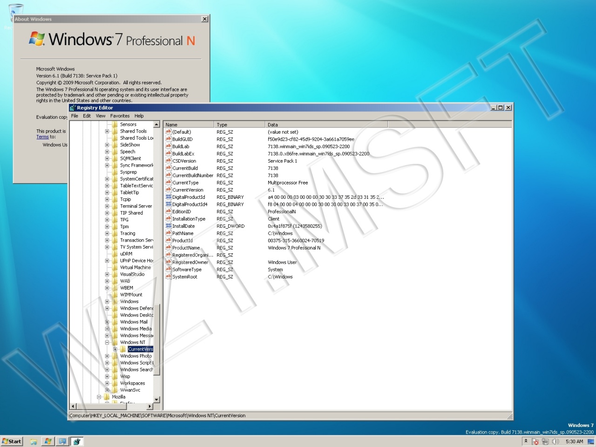Viewport: 596px width, 447px height.
Task: Expand the CurrentVersion subkey node
Action: click(115, 349)
